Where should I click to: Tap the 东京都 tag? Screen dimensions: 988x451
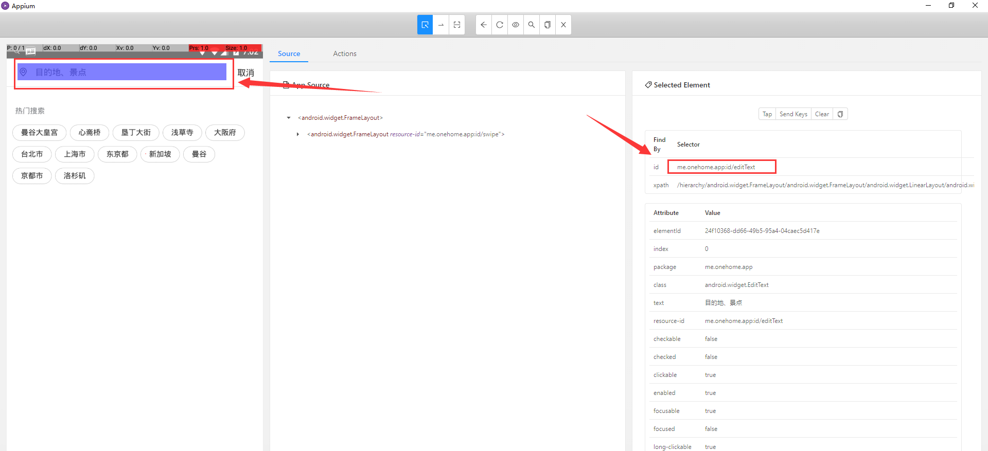[x=117, y=154]
